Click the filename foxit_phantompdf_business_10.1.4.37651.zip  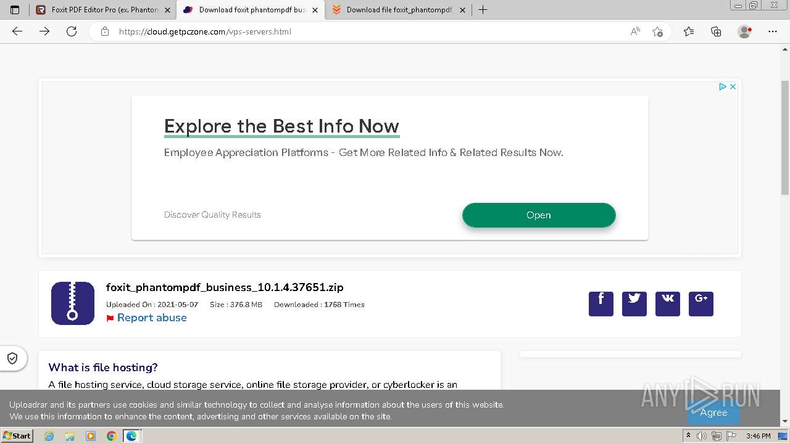click(x=225, y=287)
